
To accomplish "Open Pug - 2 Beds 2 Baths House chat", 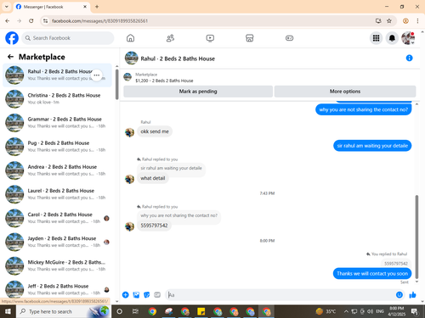I will (x=57, y=147).
